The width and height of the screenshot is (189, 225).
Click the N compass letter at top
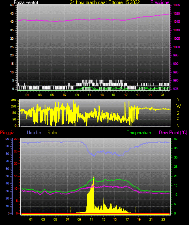[x=178, y=99]
